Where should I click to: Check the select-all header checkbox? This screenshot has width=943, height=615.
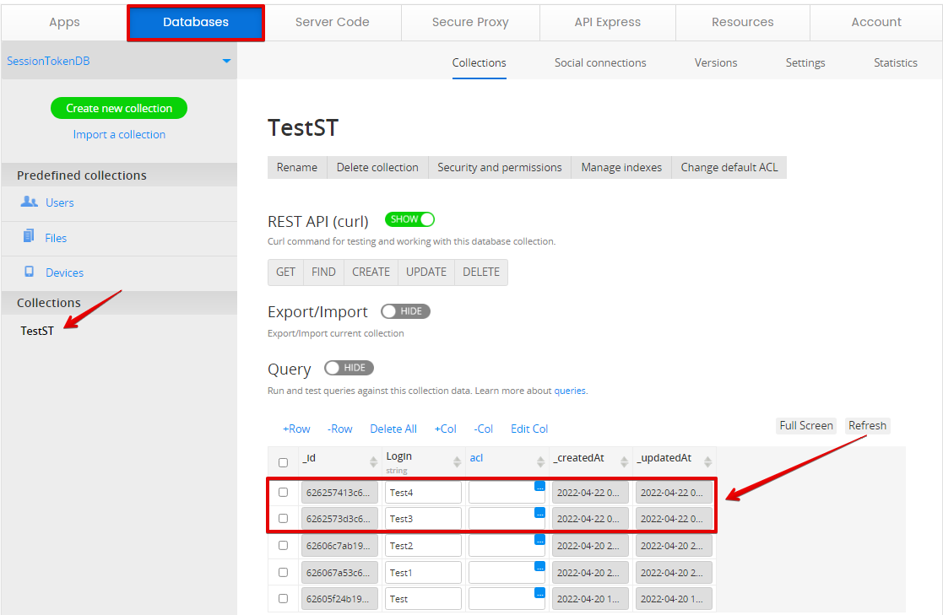[x=284, y=462]
